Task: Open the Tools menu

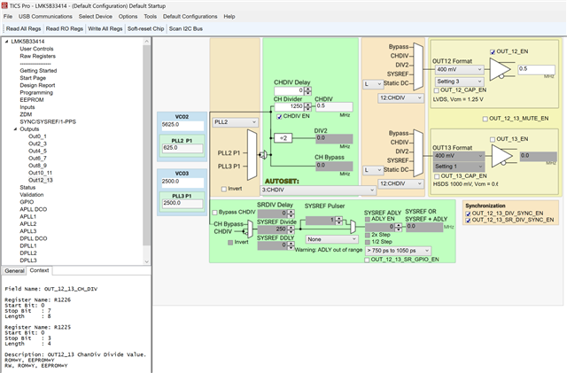Action: (151, 17)
